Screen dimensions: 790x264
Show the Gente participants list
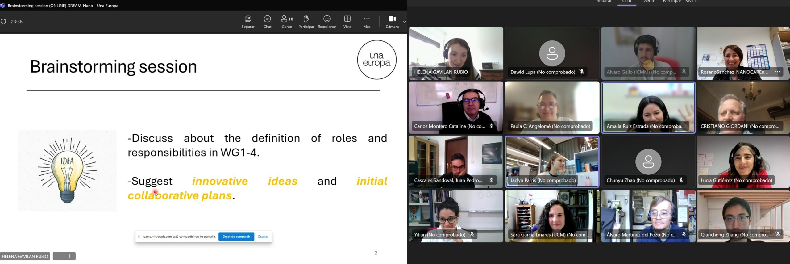click(287, 19)
